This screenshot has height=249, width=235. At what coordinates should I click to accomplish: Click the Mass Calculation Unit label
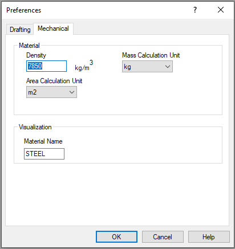[151, 55]
